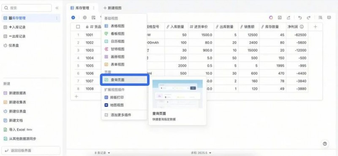Open the help question mark icon
The height and width of the screenshot is (156, 338).
tap(325, 143)
